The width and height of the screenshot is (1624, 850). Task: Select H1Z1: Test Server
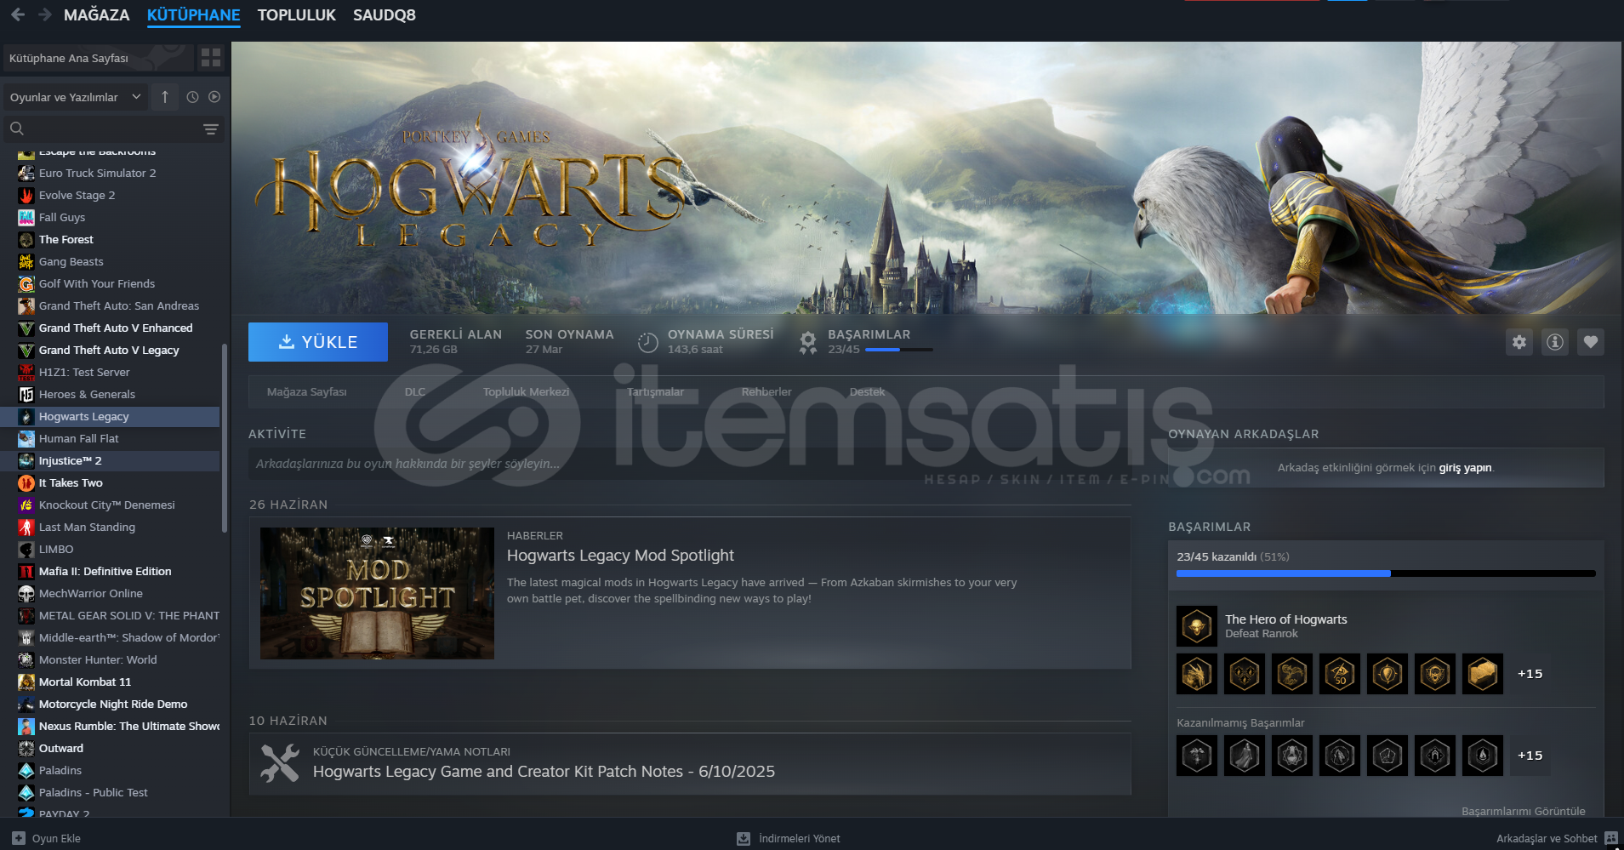pyautogui.click(x=84, y=372)
